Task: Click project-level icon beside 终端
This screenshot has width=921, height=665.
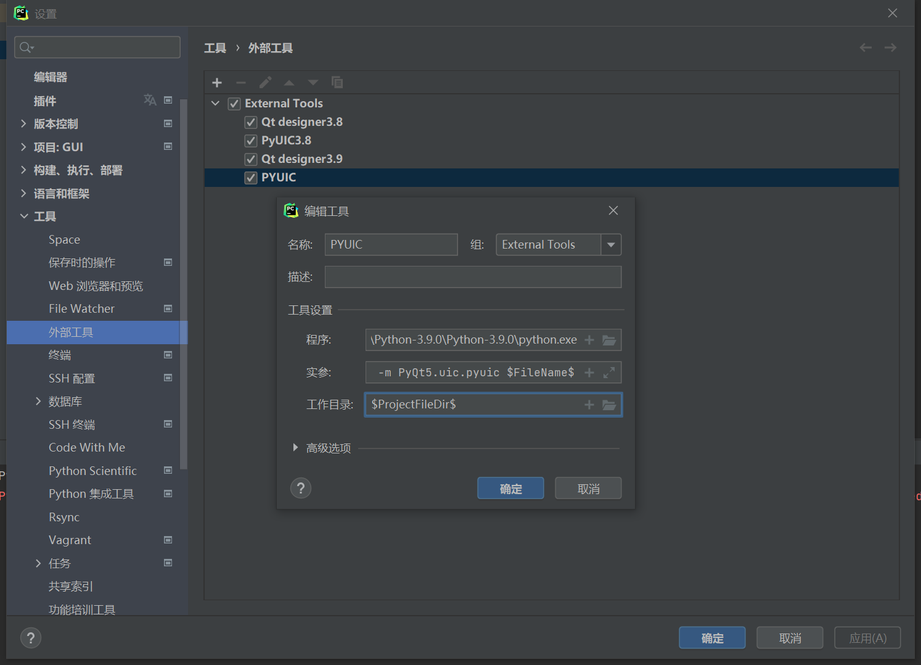Action: (x=168, y=355)
